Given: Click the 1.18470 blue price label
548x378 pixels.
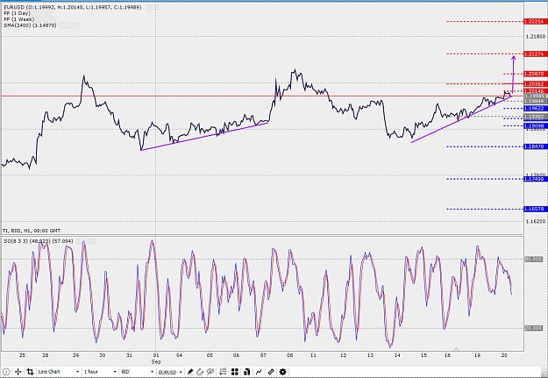Looking at the screenshot, I should pyautogui.click(x=535, y=146).
